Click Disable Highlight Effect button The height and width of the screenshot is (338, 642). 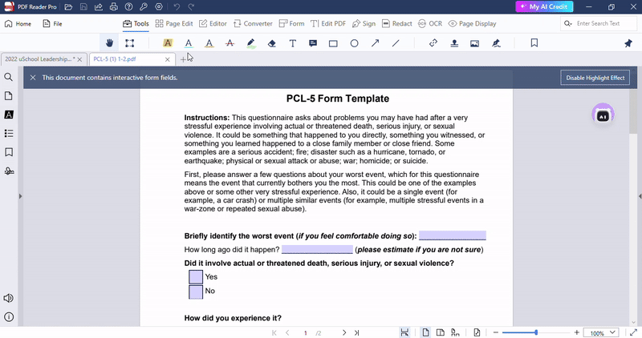click(x=595, y=78)
